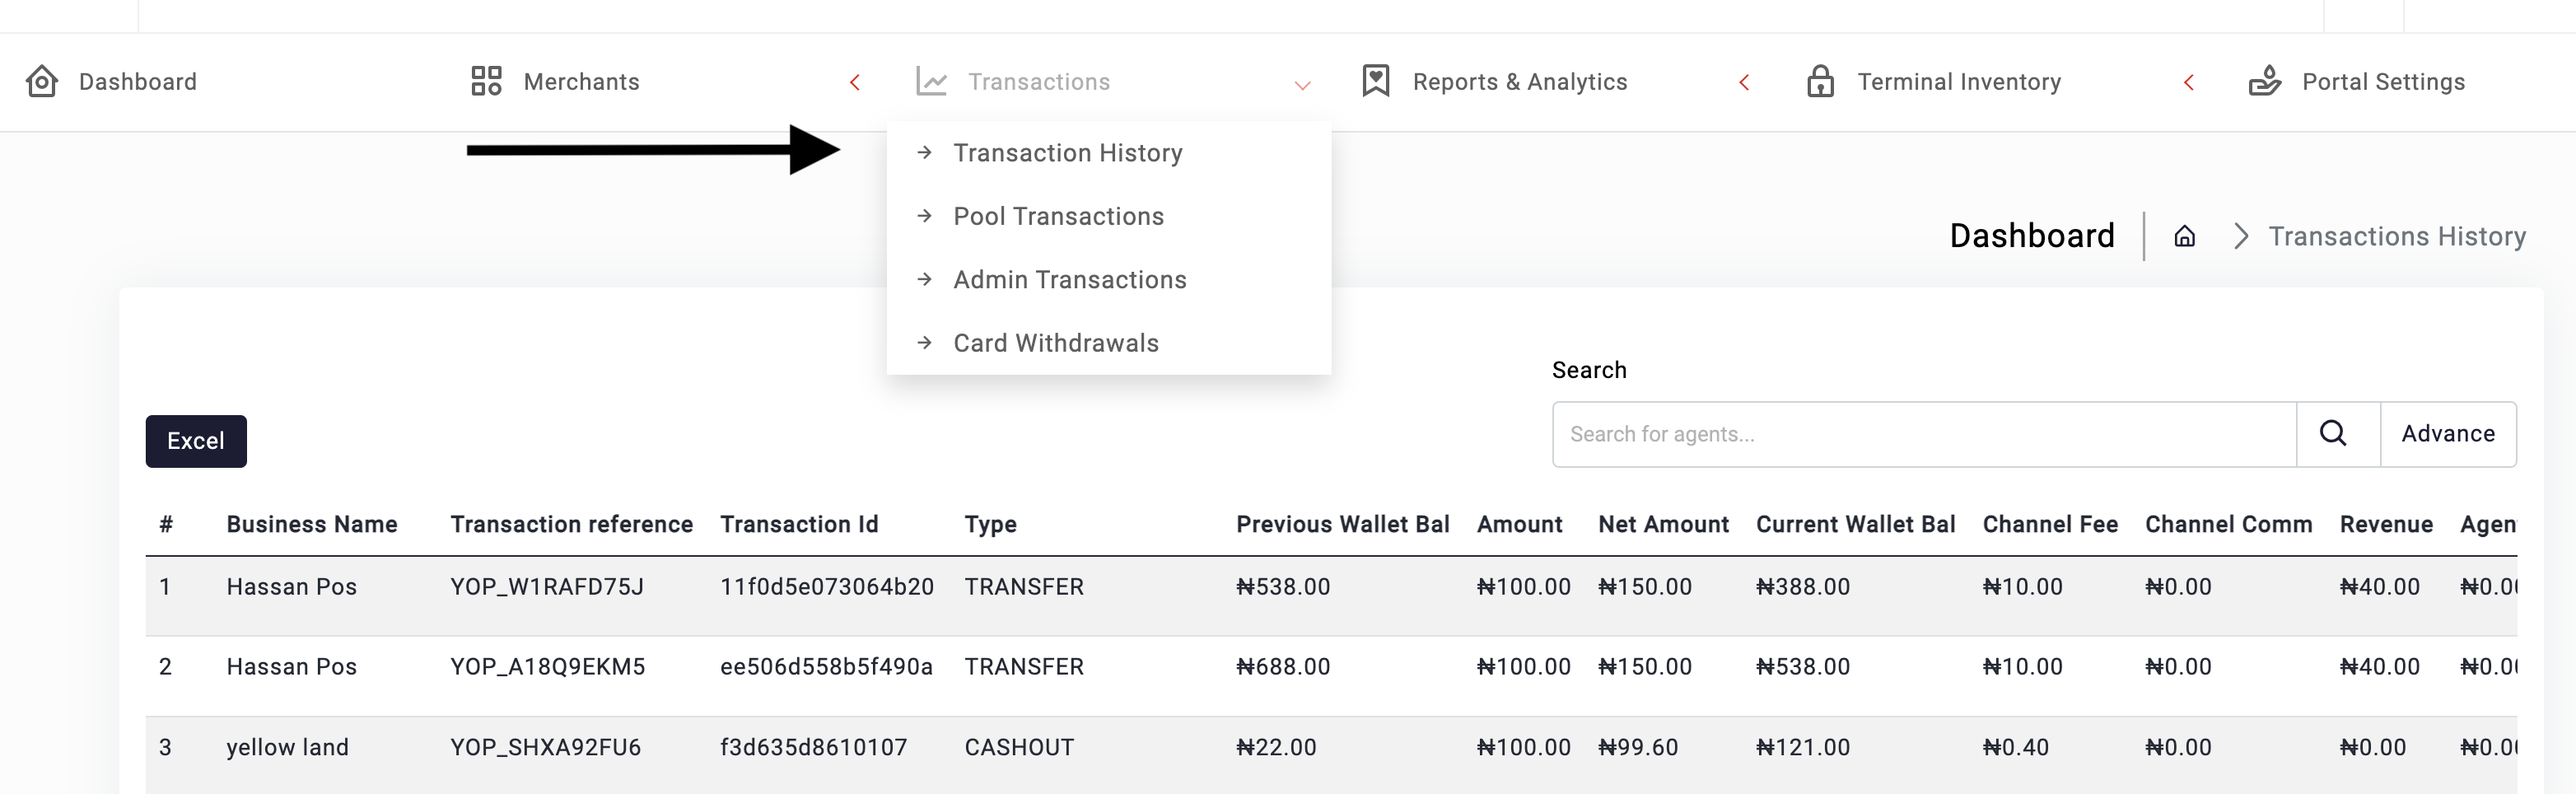This screenshot has width=2576, height=794.
Task: Click the Portal Settings icon
Action: (x=2264, y=81)
